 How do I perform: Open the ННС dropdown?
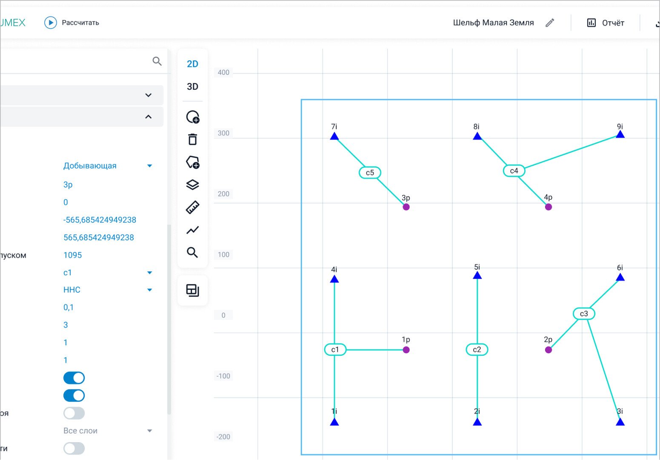(x=107, y=290)
